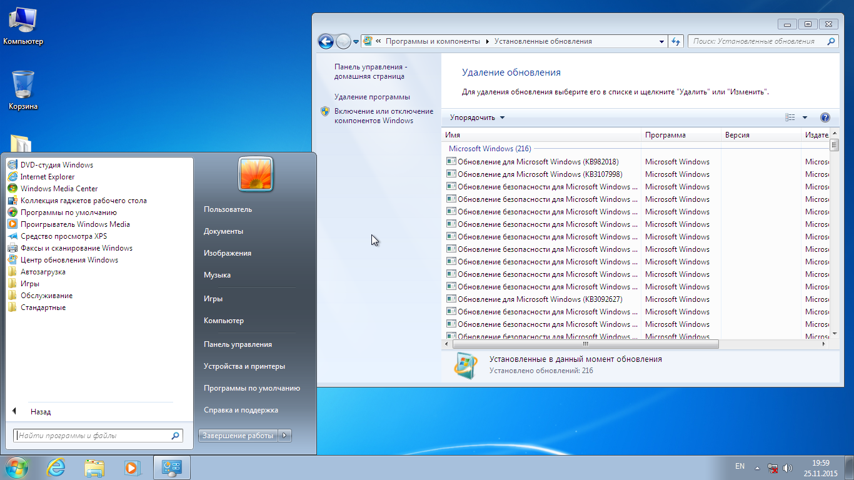Open Включение или отключение компонентов Windows

click(384, 116)
